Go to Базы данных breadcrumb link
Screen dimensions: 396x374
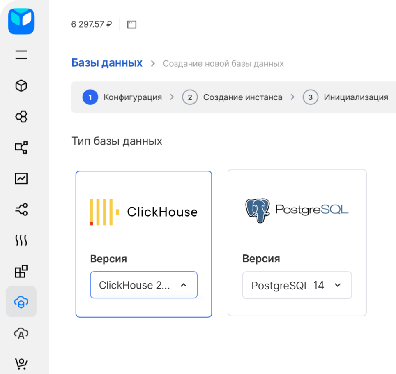point(107,62)
